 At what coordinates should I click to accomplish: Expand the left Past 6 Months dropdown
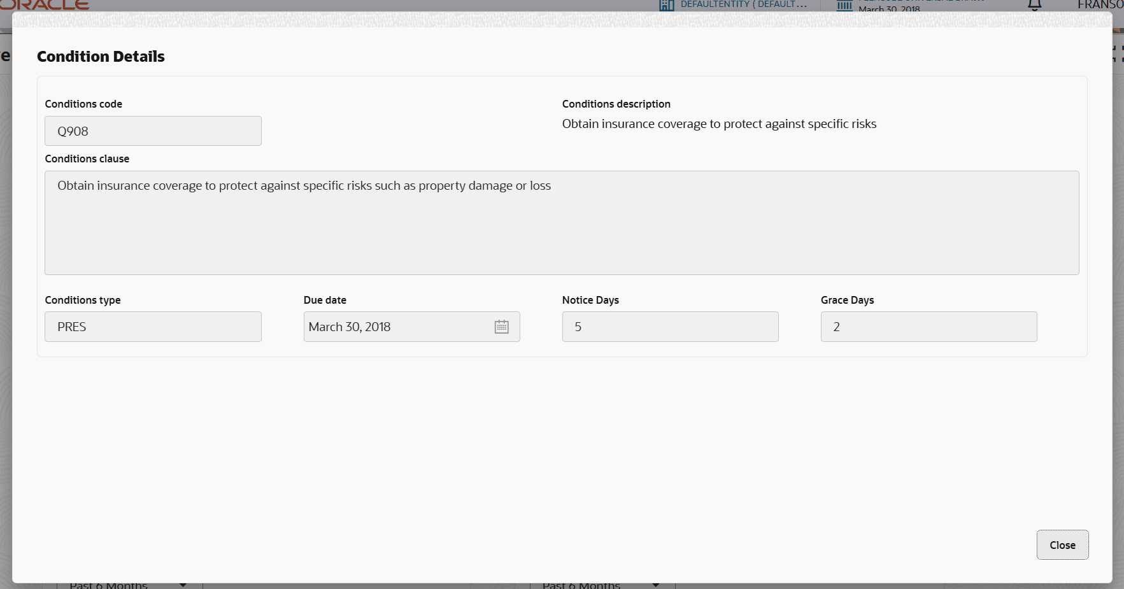click(183, 585)
